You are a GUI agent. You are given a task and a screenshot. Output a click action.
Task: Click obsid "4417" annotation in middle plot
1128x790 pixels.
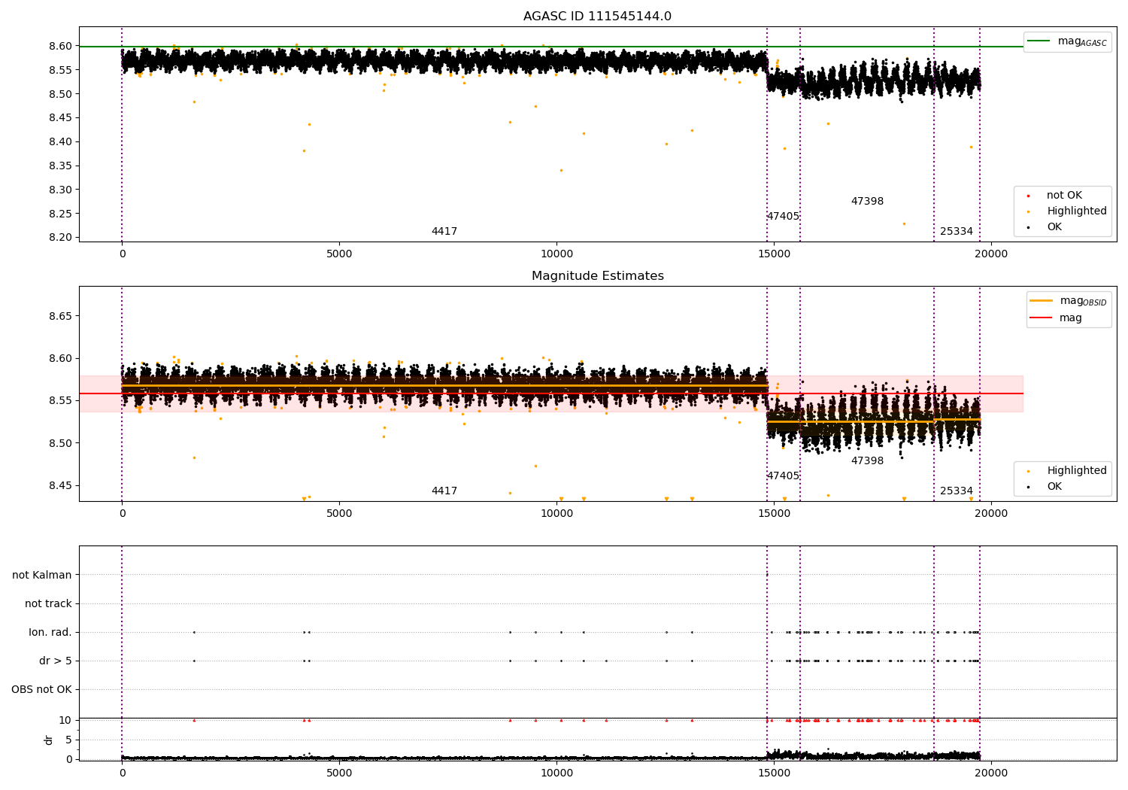[x=444, y=491]
